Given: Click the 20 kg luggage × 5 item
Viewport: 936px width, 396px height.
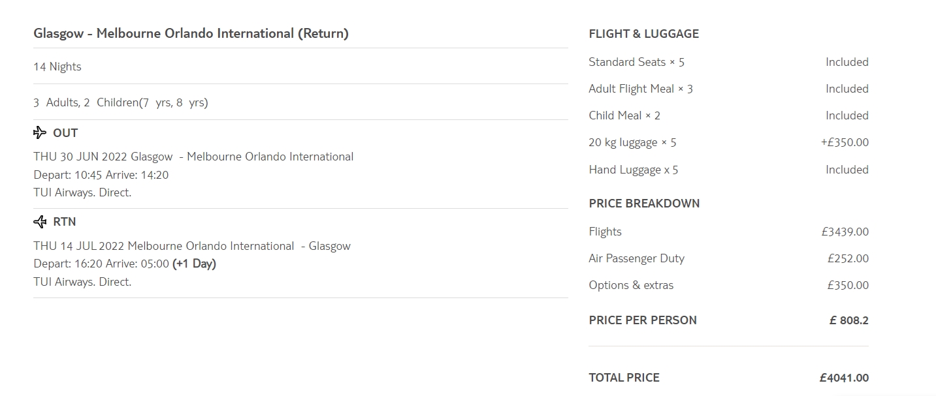Looking at the screenshot, I should click(632, 142).
